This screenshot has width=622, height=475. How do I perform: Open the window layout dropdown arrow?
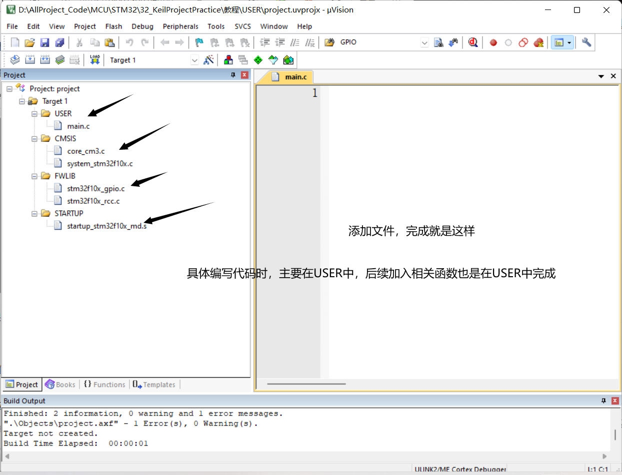point(568,42)
